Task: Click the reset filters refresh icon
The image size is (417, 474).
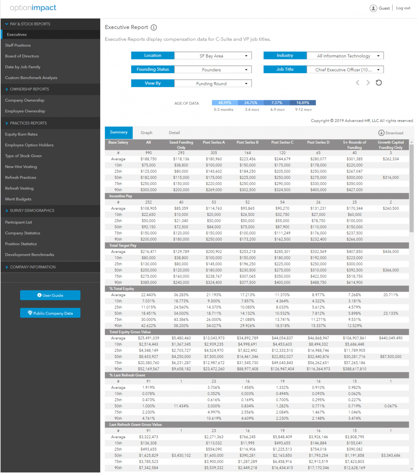Action: point(378,83)
